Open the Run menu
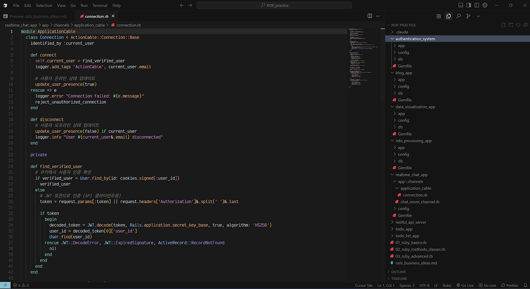This screenshot has width=530, height=289. (84, 5)
